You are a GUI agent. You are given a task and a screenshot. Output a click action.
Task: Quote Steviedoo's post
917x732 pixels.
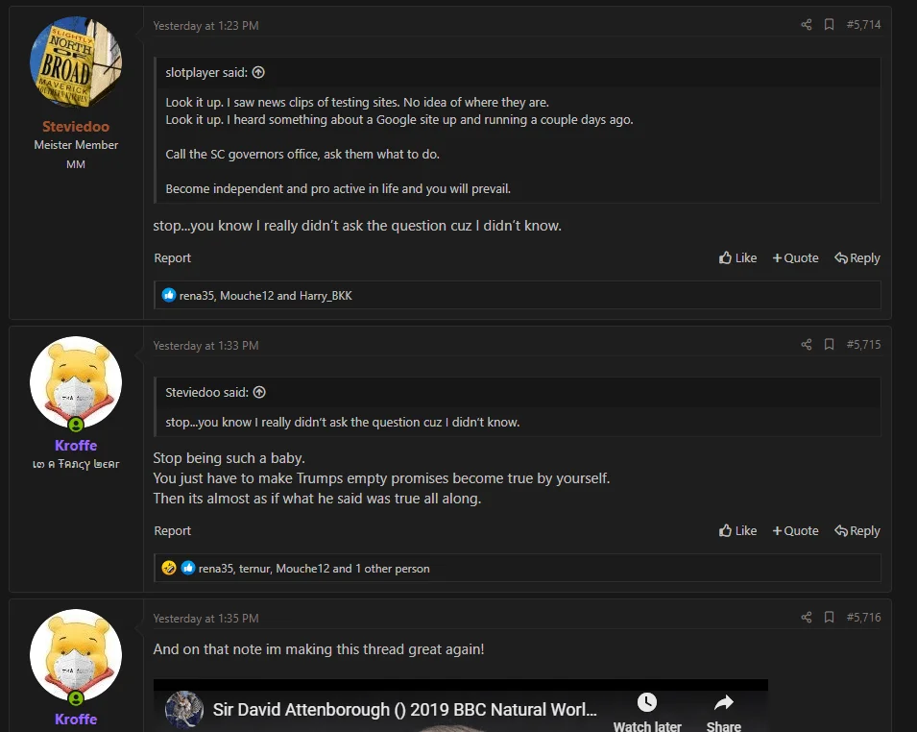pos(795,258)
